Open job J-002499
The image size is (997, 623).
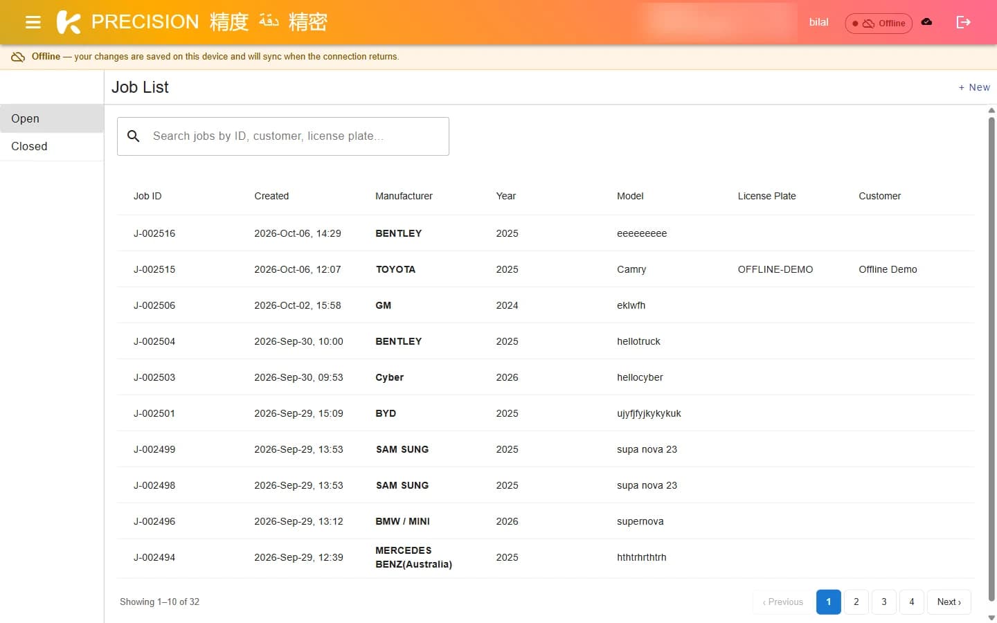[x=546, y=449]
